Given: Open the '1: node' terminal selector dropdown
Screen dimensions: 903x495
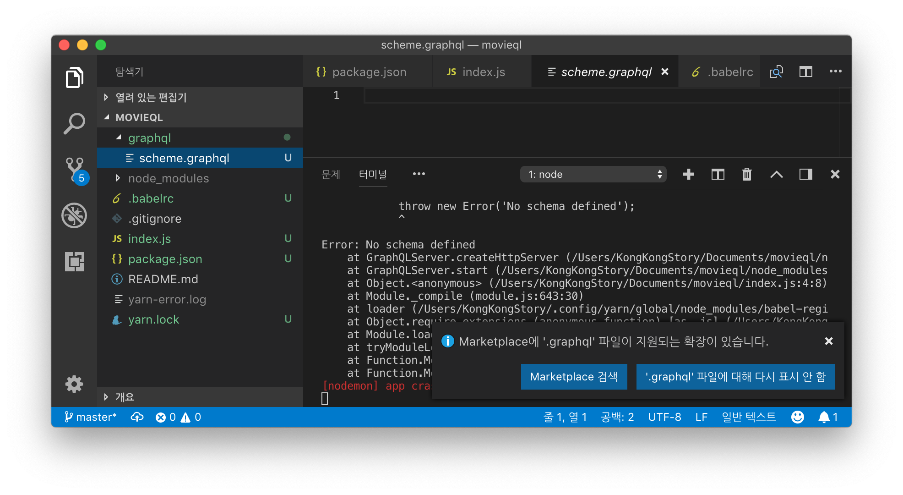Looking at the screenshot, I should click(x=593, y=174).
